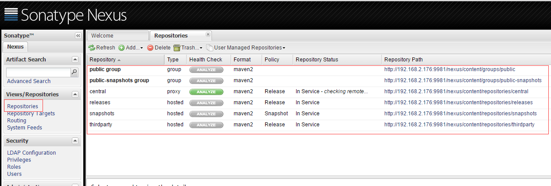Click the Refresh icon in toolbar
Screen dimensions: 551x186
(x=92, y=48)
